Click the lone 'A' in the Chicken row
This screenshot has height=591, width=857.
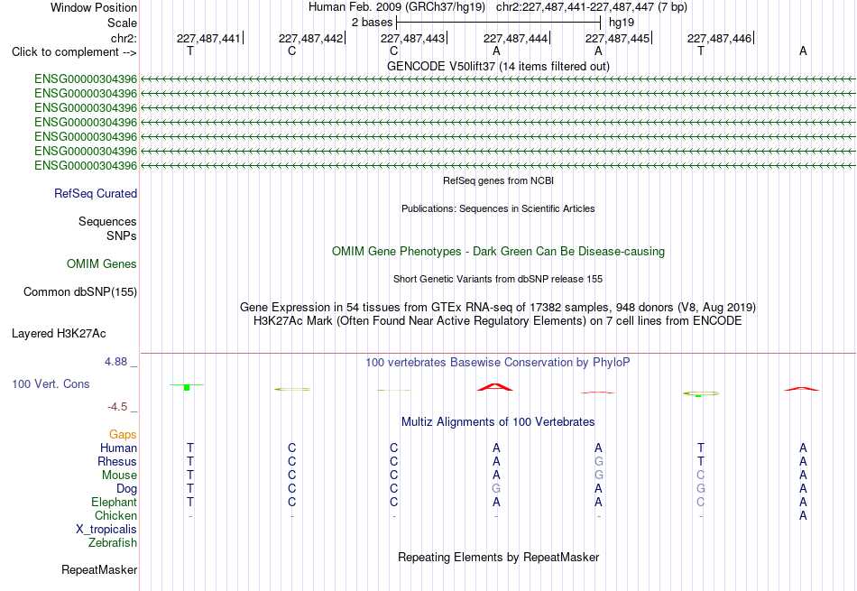pyautogui.click(x=802, y=515)
